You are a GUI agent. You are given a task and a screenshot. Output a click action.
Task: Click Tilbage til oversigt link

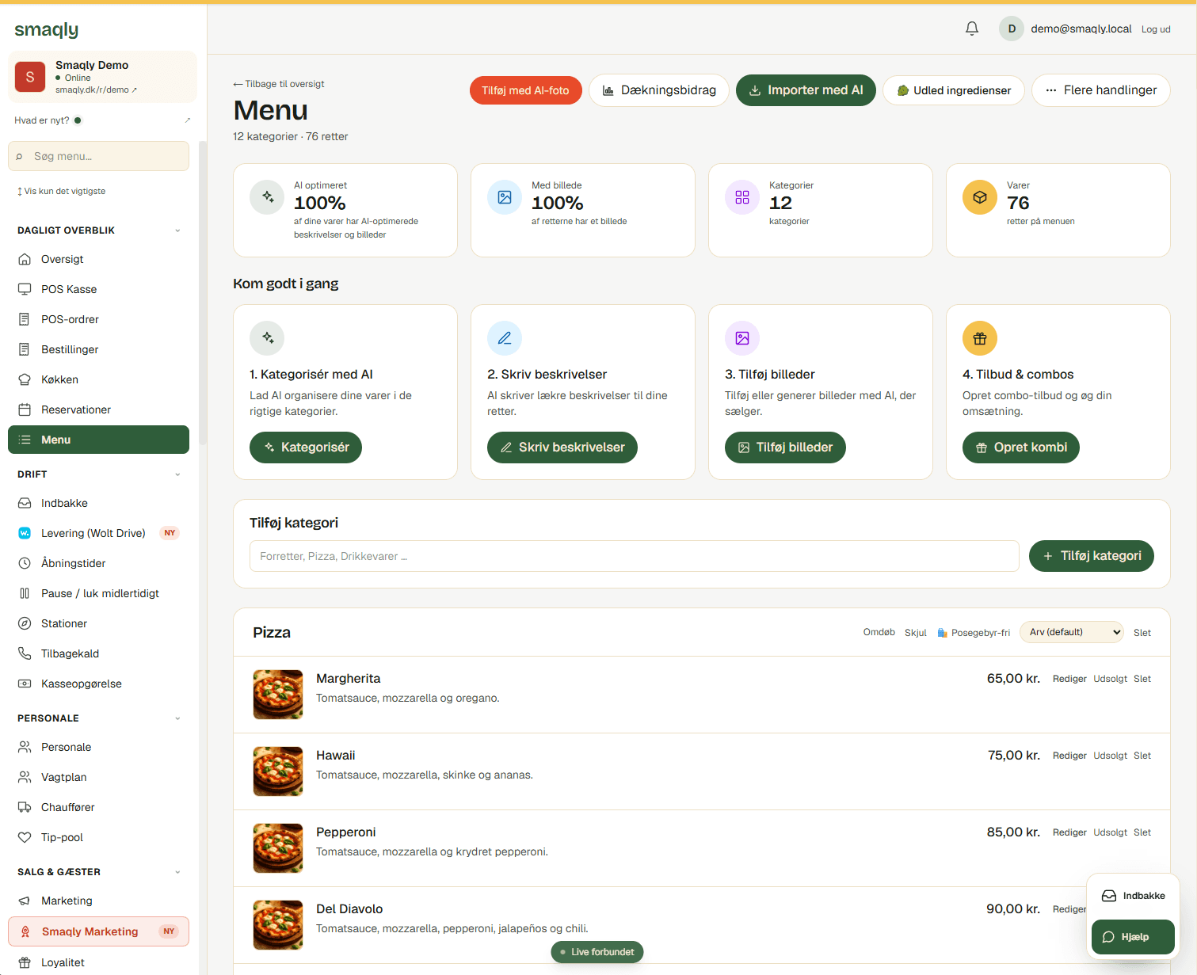pyautogui.click(x=279, y=84)
